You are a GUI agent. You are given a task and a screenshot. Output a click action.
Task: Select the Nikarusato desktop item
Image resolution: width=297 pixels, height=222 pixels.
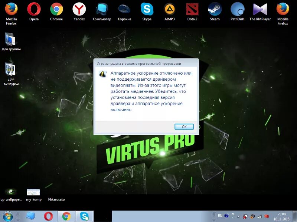tap(56, 199)
